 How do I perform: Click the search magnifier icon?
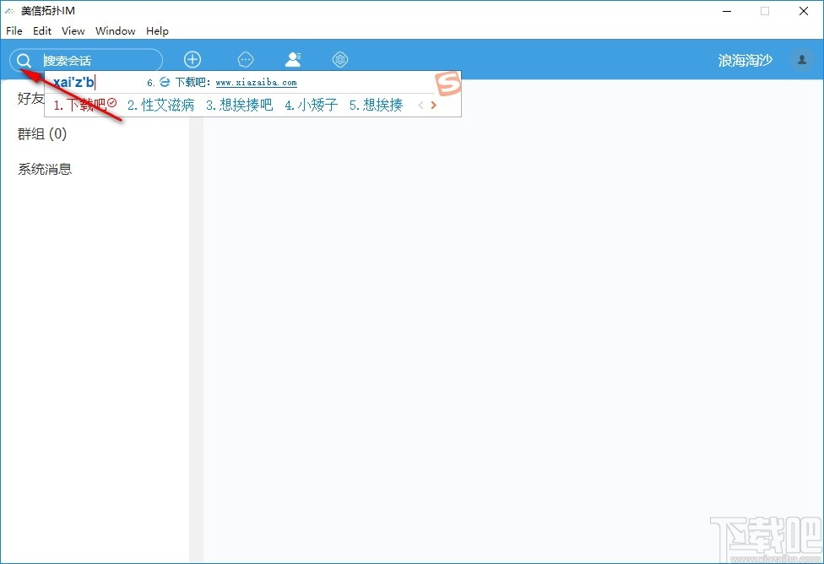tap(24, 60)
